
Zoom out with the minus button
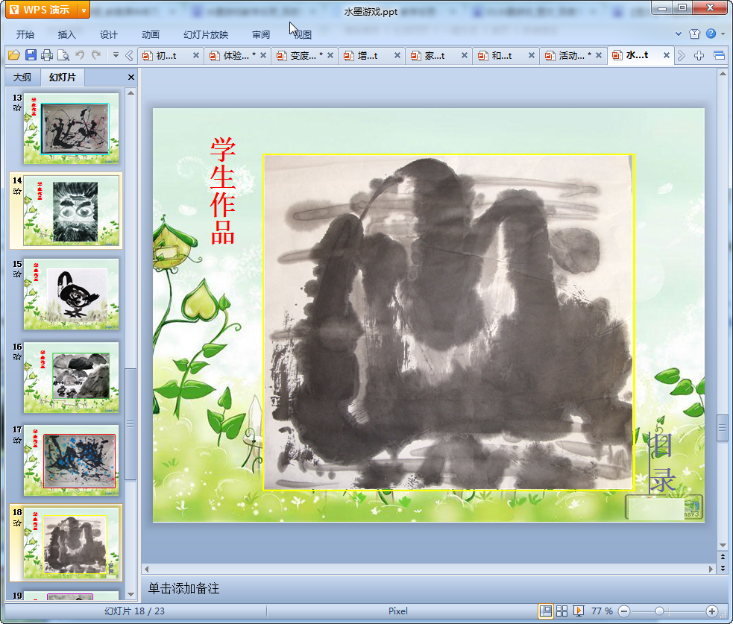click(624, 611)
